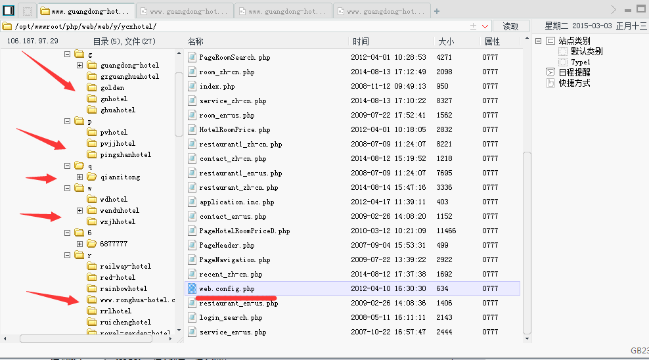Click the application.inc.php file icon
The width and height of the screenshot is (649, 360).
pyautogui.click(x=192, y=202)
